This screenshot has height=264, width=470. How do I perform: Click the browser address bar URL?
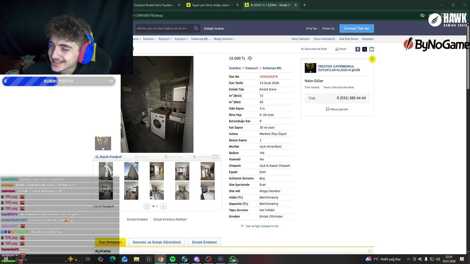(x=149, y=15)
